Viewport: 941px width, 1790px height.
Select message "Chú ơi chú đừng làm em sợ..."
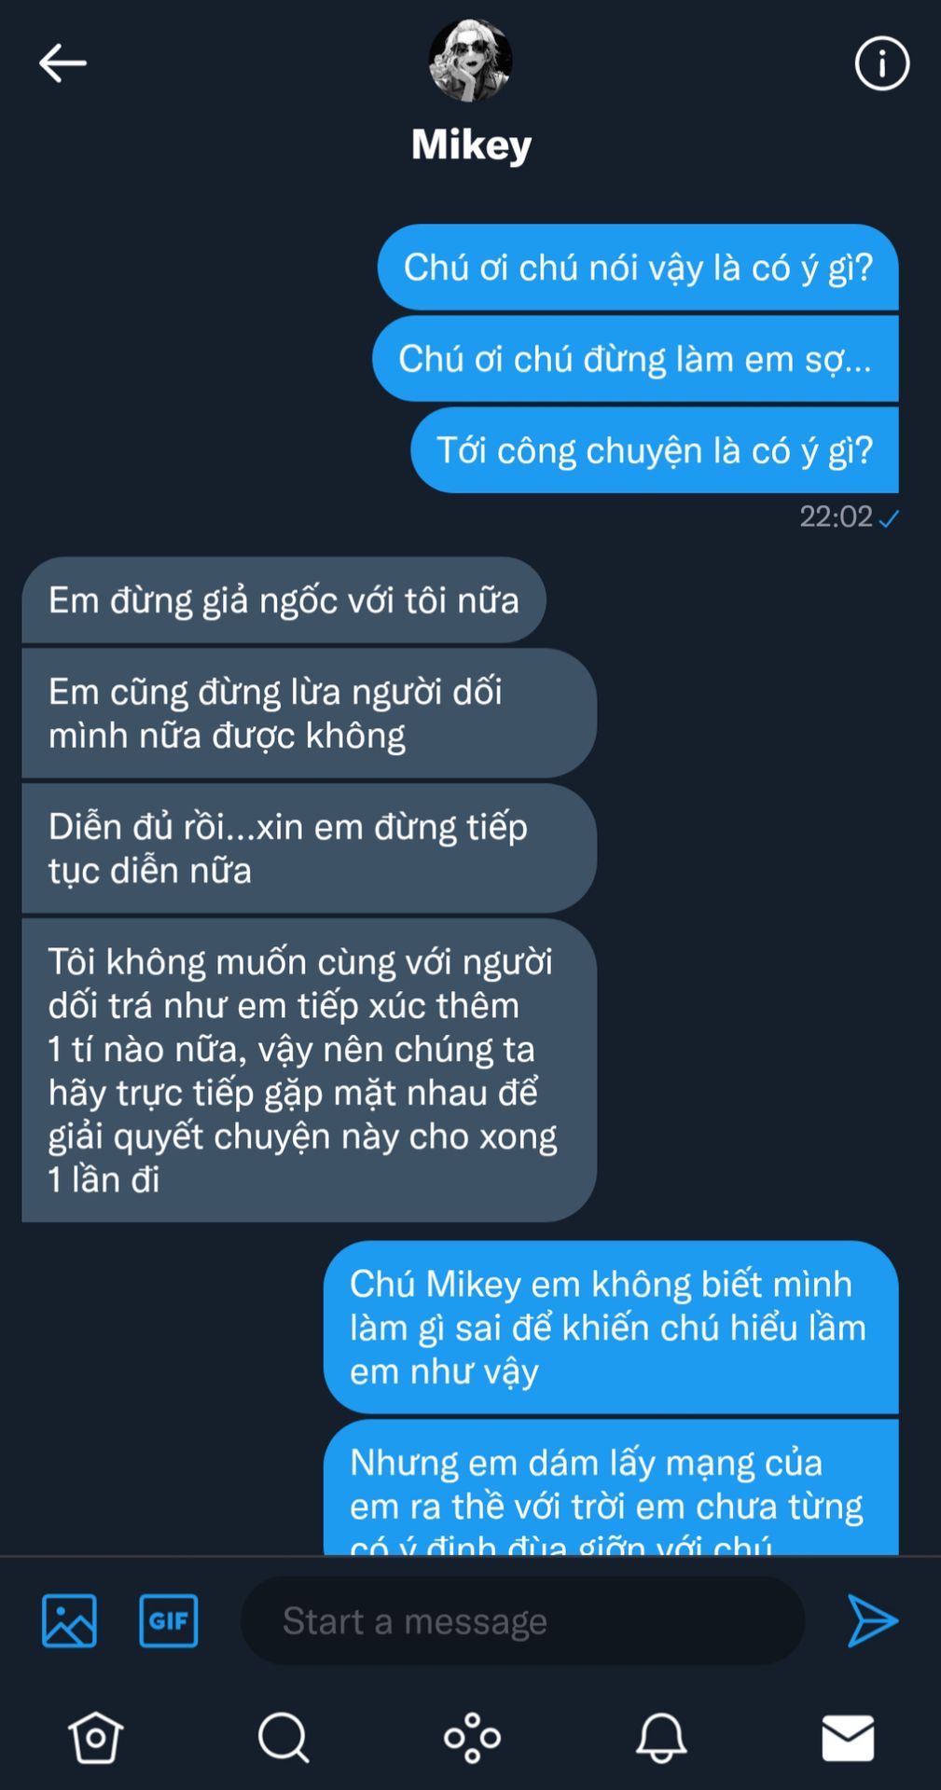pyautogui.click(x=635, y=359)
